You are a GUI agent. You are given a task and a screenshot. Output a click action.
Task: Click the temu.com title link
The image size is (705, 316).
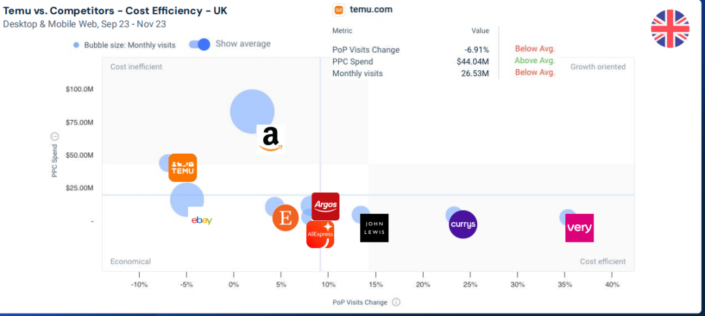click(x=371, y=10)
